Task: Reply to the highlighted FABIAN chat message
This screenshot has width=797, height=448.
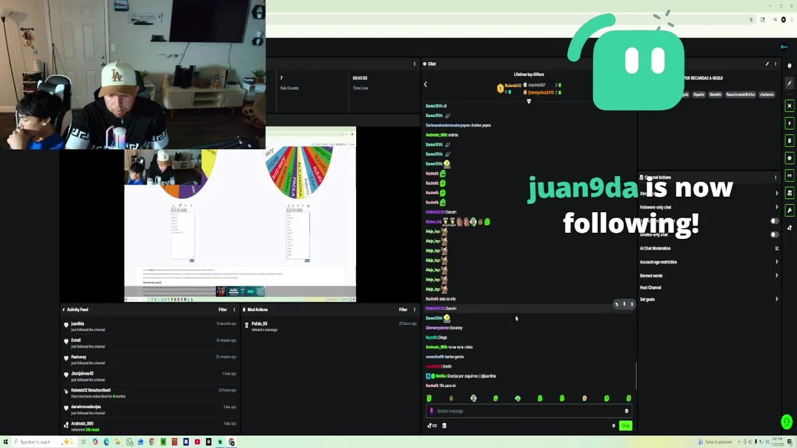Action: (x=616, y=304)
